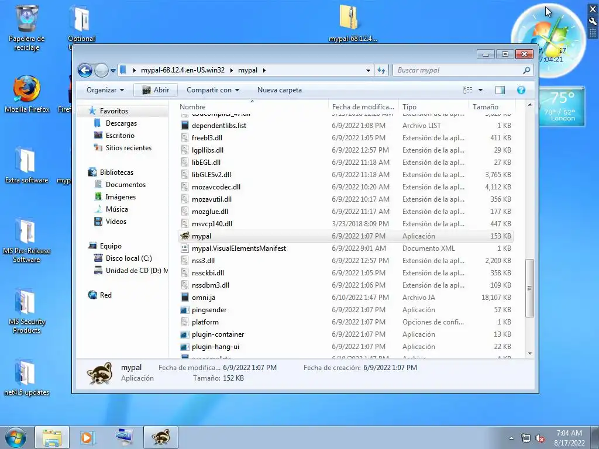This screenshot has width=599, height=449.
Task: Click the Mypal raccoon taskbar icon
Action: pyautogui.click(x=161, y=437)
